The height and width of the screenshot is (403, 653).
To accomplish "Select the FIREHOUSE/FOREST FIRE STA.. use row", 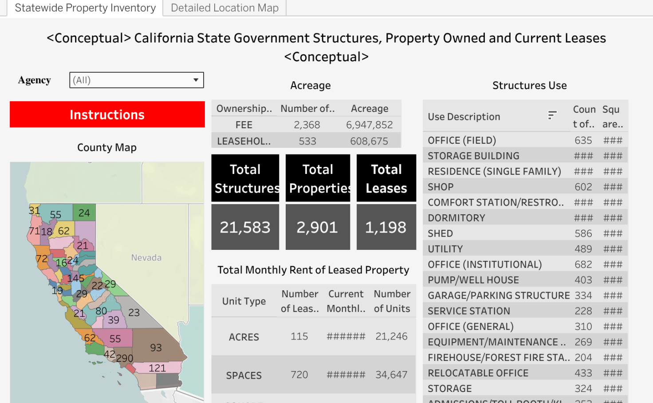I will [526, 358].
